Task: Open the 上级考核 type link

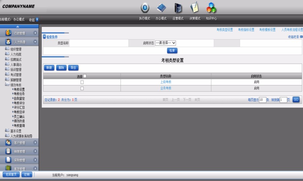Action: (166, 82)
